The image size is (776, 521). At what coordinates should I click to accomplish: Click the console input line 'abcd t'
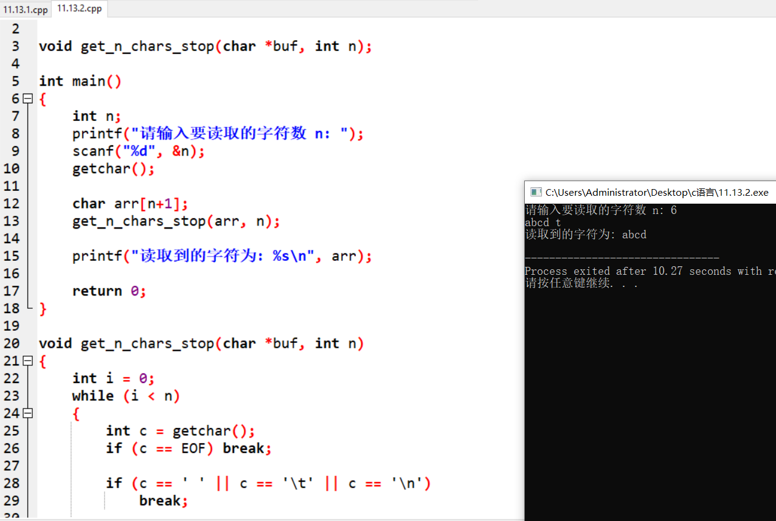(543, 223)
